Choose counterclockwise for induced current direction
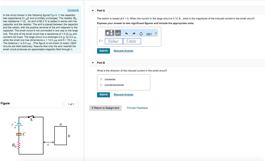This screenshot has height=161, width=265. point(101,85)
